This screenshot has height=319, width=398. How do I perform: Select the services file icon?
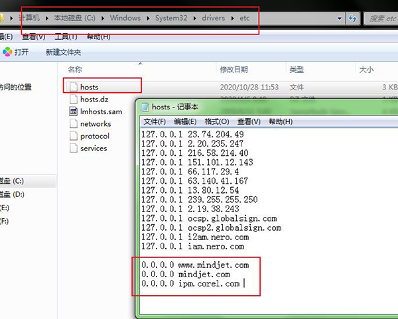click(74, 148)
